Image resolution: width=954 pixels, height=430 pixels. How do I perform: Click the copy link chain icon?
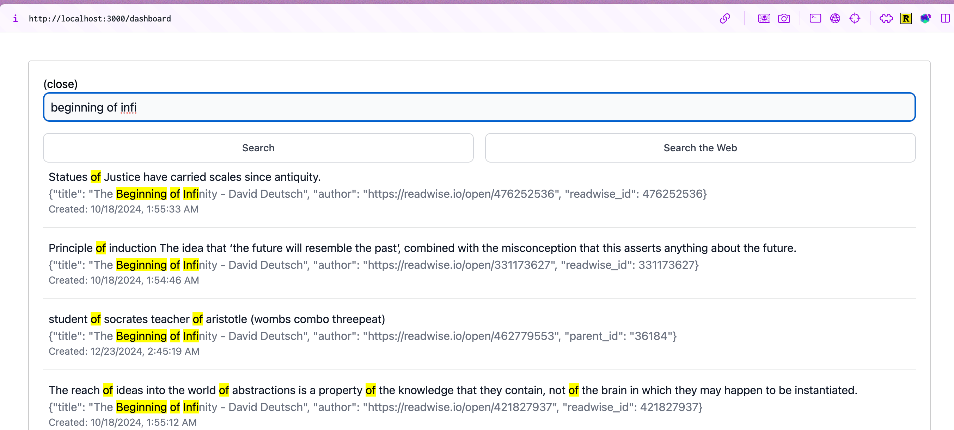coord(725,18)
